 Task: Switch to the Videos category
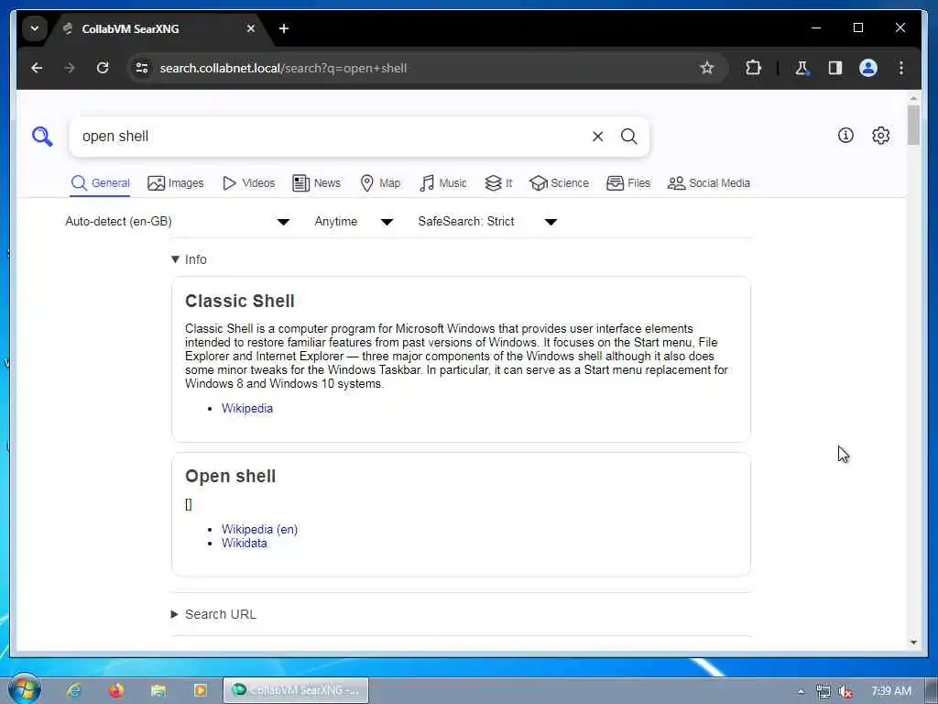(248, 183)
